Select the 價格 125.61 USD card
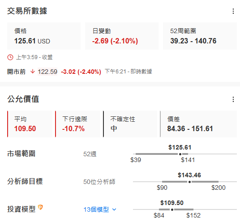 (44, 36)
